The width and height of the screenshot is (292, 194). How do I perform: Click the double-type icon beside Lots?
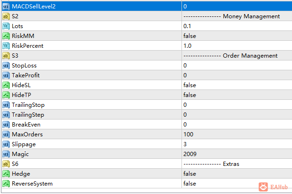pos(6,26)
